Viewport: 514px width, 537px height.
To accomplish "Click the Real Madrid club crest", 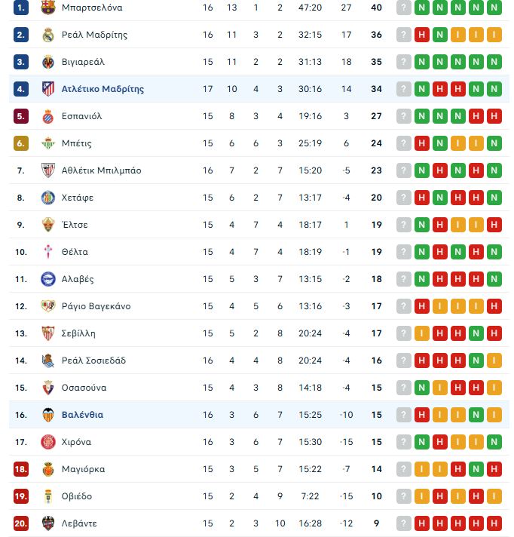I will coord(48,35).
